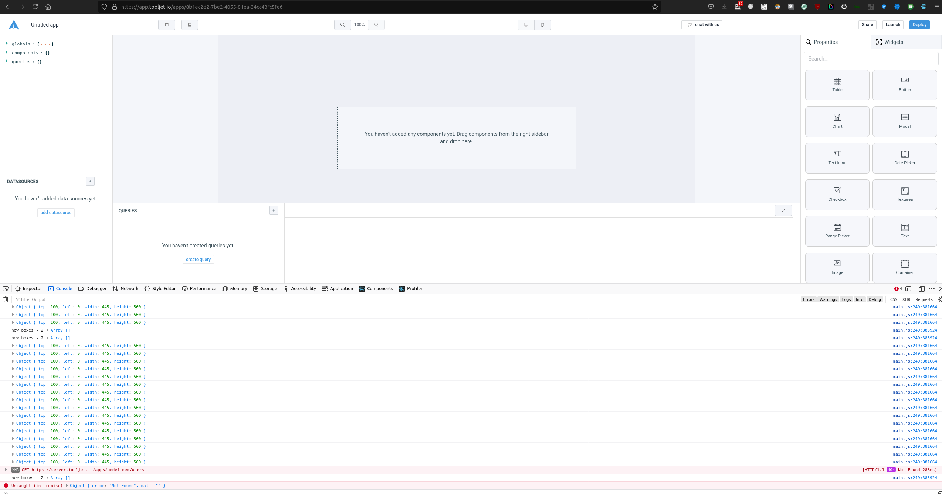Expand the Queries panel with its arrow icon

tap(783, 210)
